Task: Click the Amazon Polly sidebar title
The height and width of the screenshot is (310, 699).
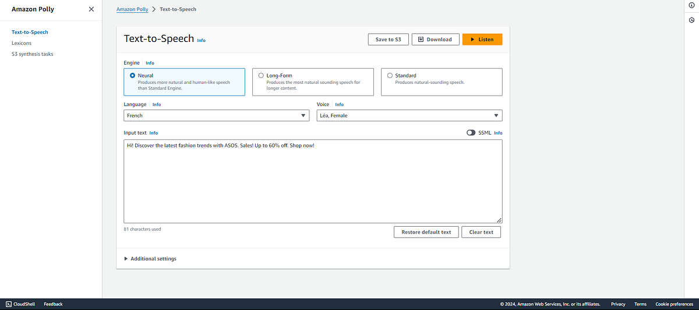Action: [x=33, y=9]
